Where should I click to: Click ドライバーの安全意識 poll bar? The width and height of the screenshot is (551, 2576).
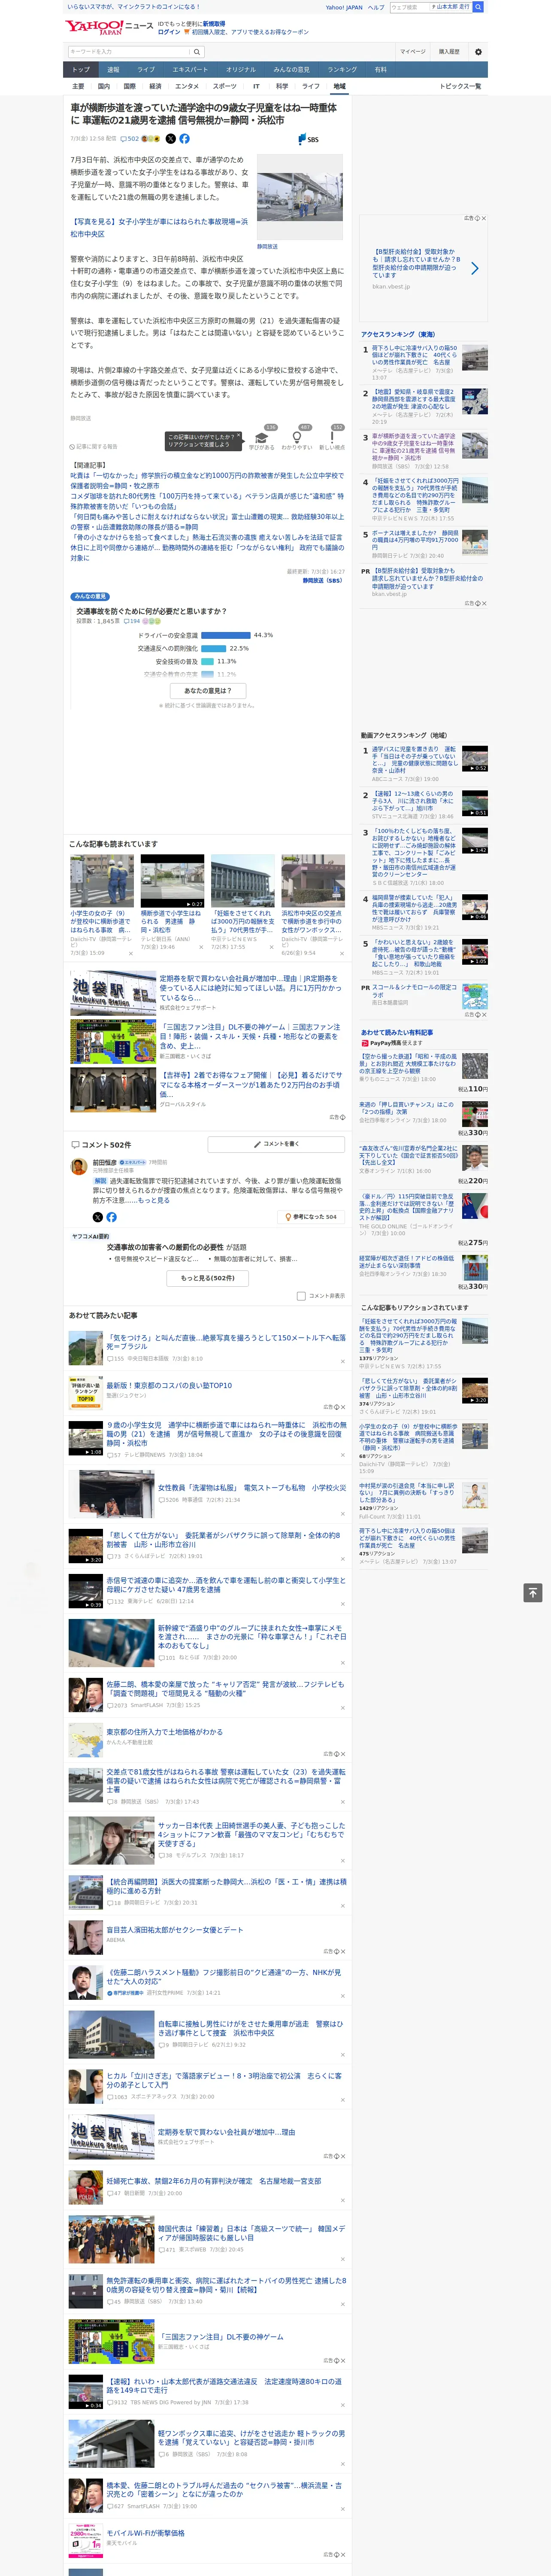point(226,636)
